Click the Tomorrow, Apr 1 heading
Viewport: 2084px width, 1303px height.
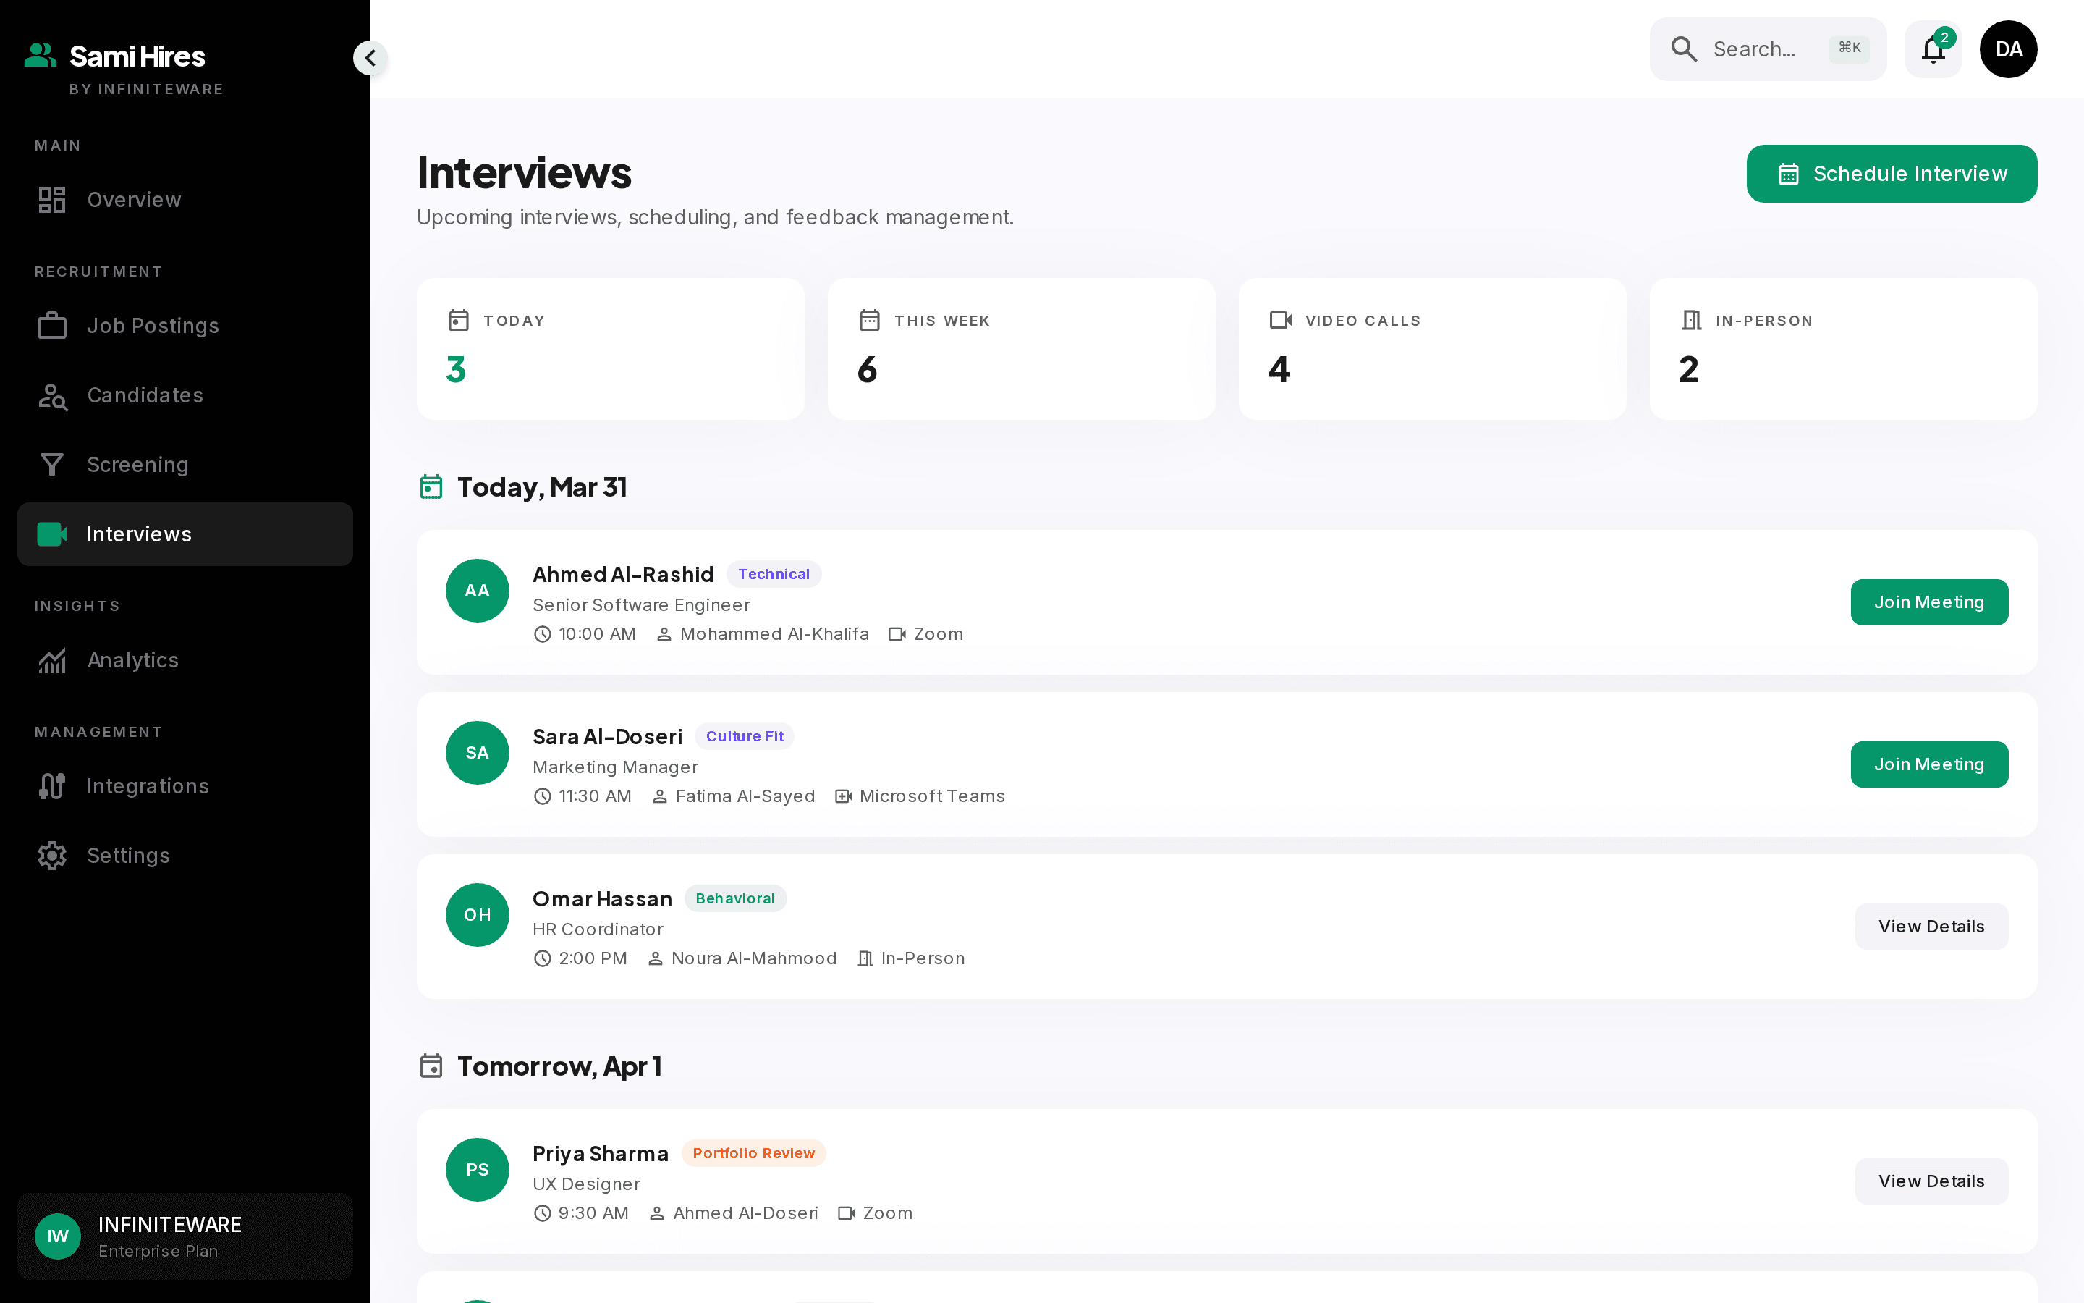(560, 1066)
